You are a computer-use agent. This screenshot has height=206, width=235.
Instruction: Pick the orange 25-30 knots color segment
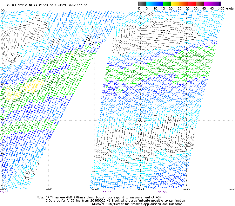coord(184,4)
